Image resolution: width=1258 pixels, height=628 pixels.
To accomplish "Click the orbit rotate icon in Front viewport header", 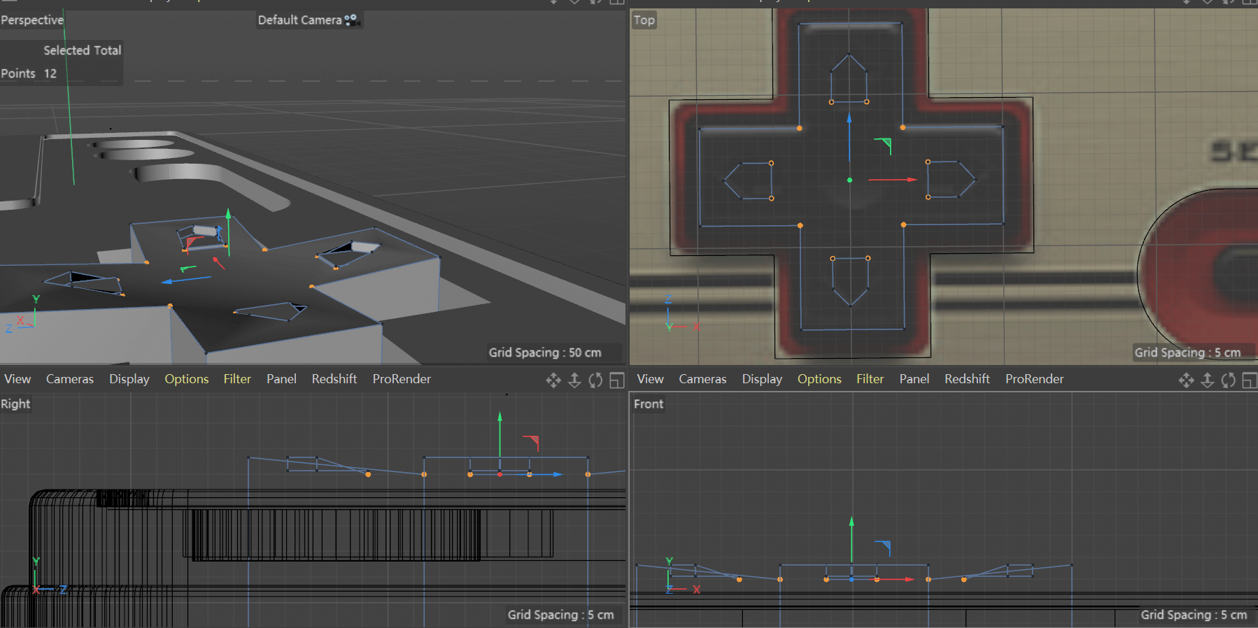I will pyautogui.click(x=1228, y=380).
